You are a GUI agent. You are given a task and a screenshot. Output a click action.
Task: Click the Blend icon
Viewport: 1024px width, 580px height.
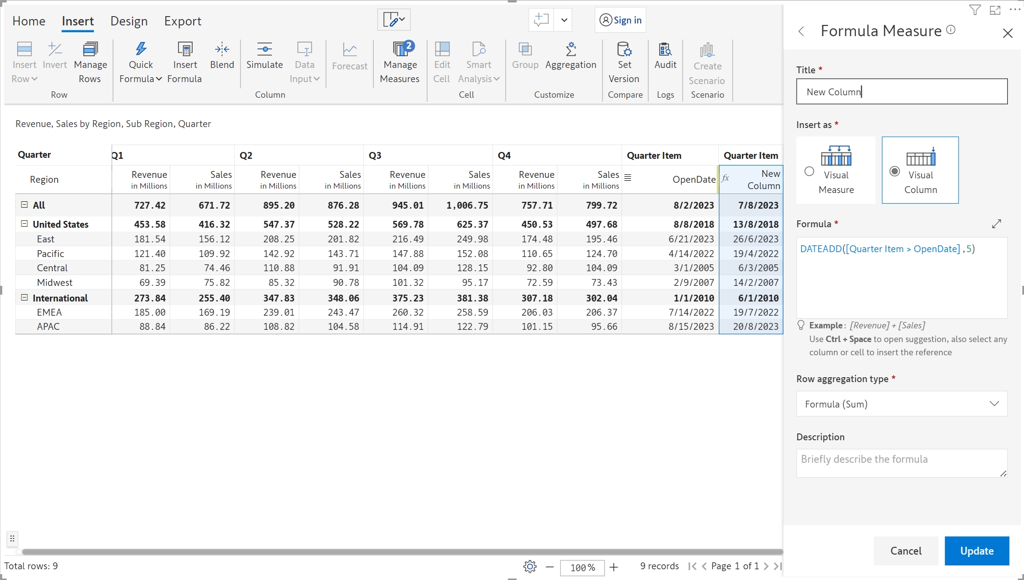coord(222,50)
